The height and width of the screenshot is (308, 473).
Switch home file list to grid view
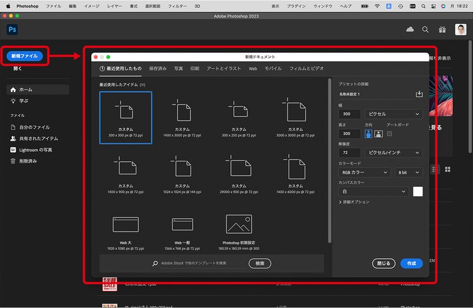pyautogui.click(x=448, y=169)
